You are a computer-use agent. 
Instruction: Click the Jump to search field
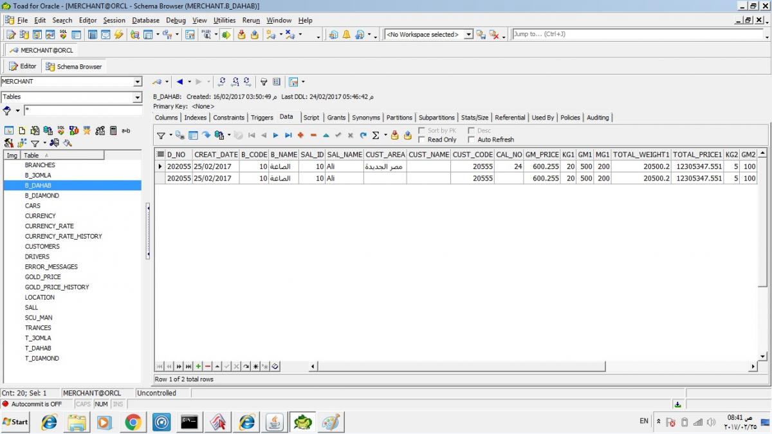pyautogui.click(x=637, y=34)
